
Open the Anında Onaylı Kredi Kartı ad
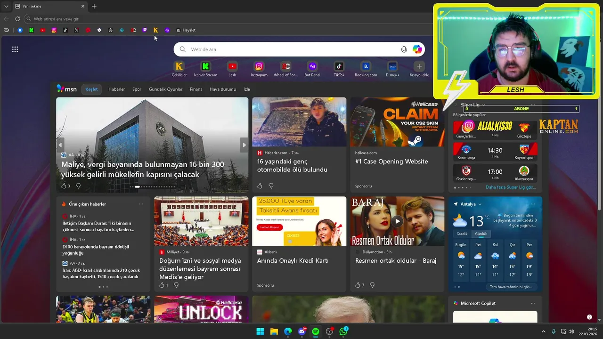(293, 261)
